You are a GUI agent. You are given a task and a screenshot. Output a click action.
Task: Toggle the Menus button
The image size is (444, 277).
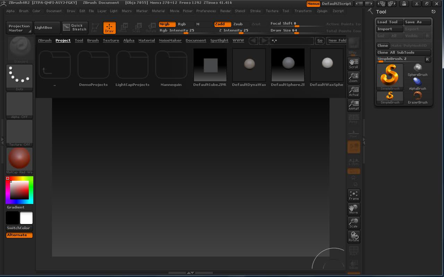click(313, 4)
